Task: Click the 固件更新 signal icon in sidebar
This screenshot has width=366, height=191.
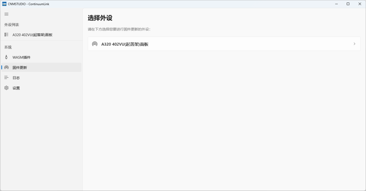Action: tap(6, 67)
